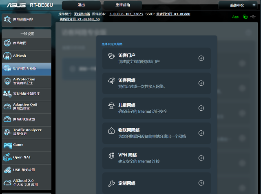Screen dimensions: 261x194
Task: Select the VPN 网络 card title
Action: pos(128,155)
